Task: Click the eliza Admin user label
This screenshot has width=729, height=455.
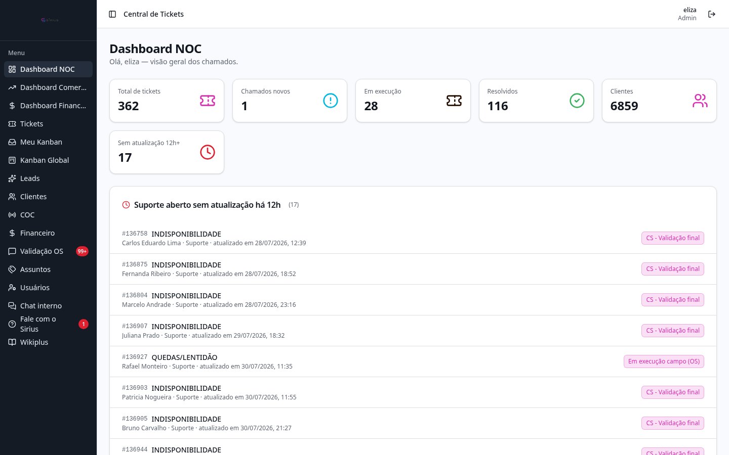Action: pyautogui.click(x=687, y=14)
